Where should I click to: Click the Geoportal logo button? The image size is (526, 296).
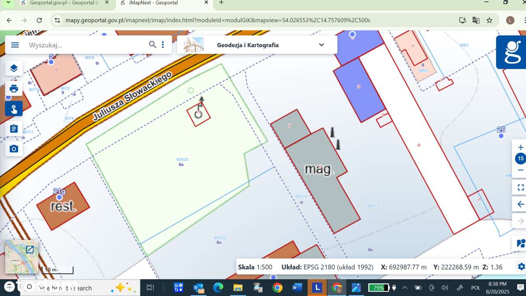[511, 52]
